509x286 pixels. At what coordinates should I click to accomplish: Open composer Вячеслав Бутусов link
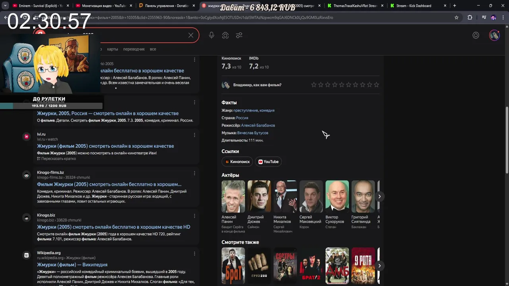pyautogui.click(x=253, y=133)
